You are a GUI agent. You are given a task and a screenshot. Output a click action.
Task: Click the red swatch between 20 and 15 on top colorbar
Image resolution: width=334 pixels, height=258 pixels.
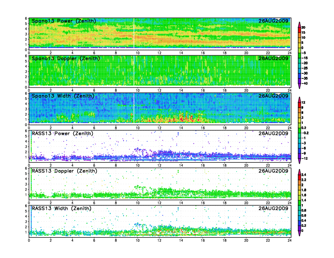point(299,30)
